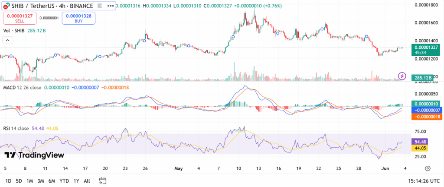Click the MACD 12 26 close legend
Image resolution: width=444 pixels, height=187 pixels.
(22, 88)
